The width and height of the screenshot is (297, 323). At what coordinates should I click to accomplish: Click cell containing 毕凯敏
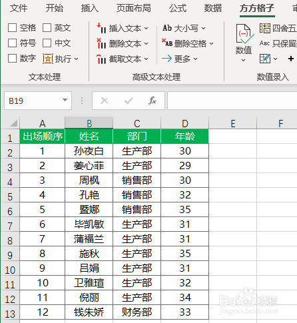[x=89, y=224]
